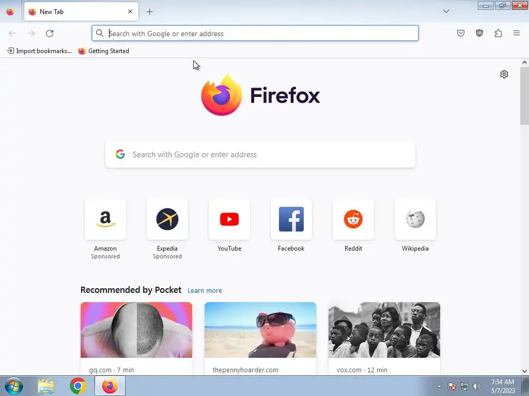
Task: Open the Firefox application hamburger menu
Action: 517,33
